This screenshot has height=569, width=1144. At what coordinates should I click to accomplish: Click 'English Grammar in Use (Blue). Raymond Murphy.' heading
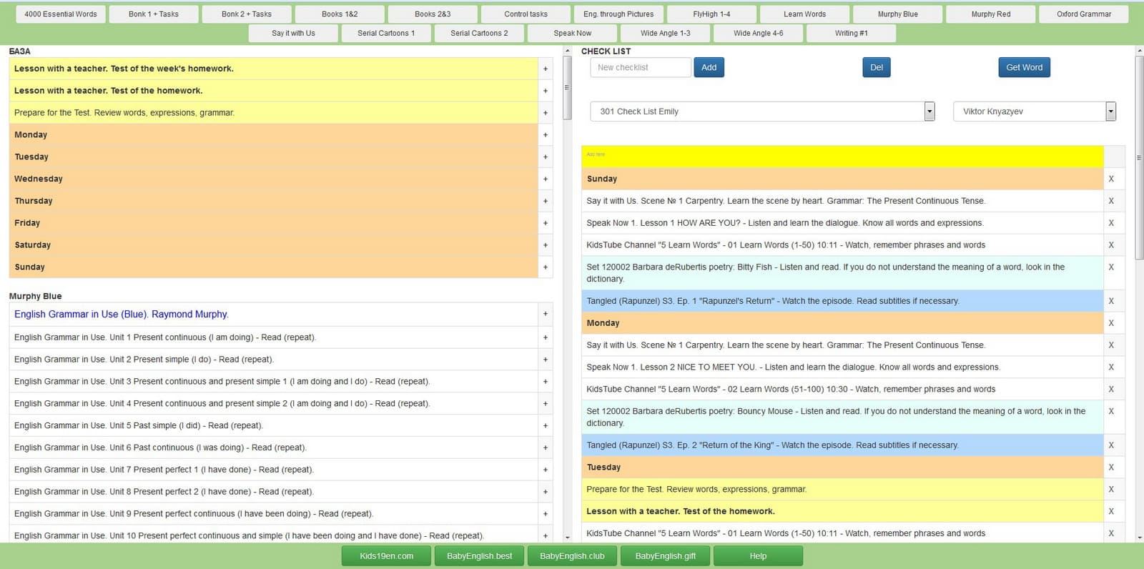pyautogui.click(x=122, y=315)
